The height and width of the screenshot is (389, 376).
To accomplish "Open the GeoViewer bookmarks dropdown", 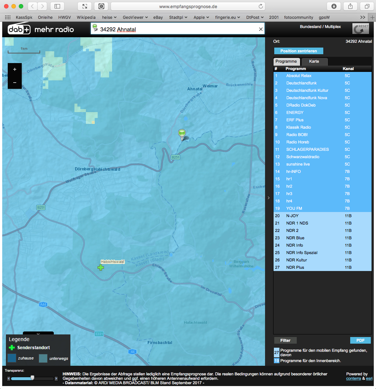I will (x=135, y=17).
